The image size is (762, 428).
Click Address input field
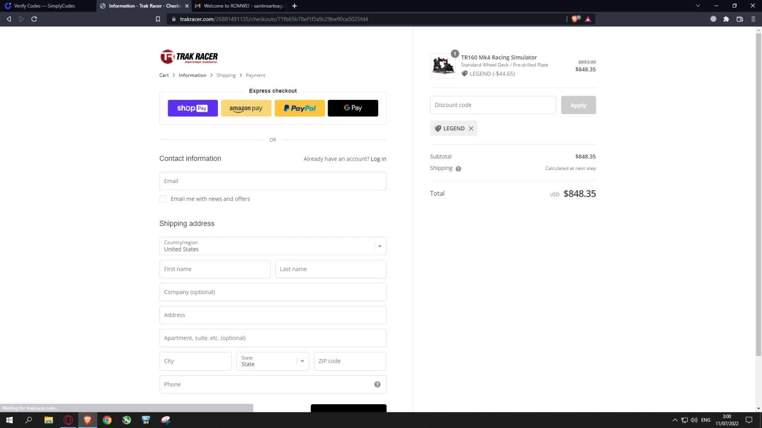coord(273,315)
